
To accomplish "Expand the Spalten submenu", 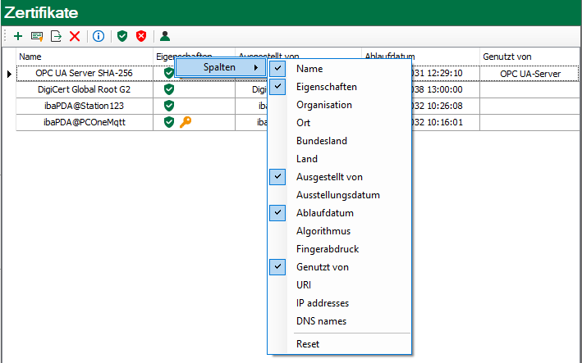I will 219,67.
